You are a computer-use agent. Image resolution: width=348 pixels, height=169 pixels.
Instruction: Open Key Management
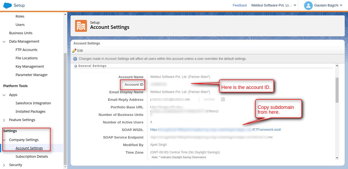click(x=30, y=66)
